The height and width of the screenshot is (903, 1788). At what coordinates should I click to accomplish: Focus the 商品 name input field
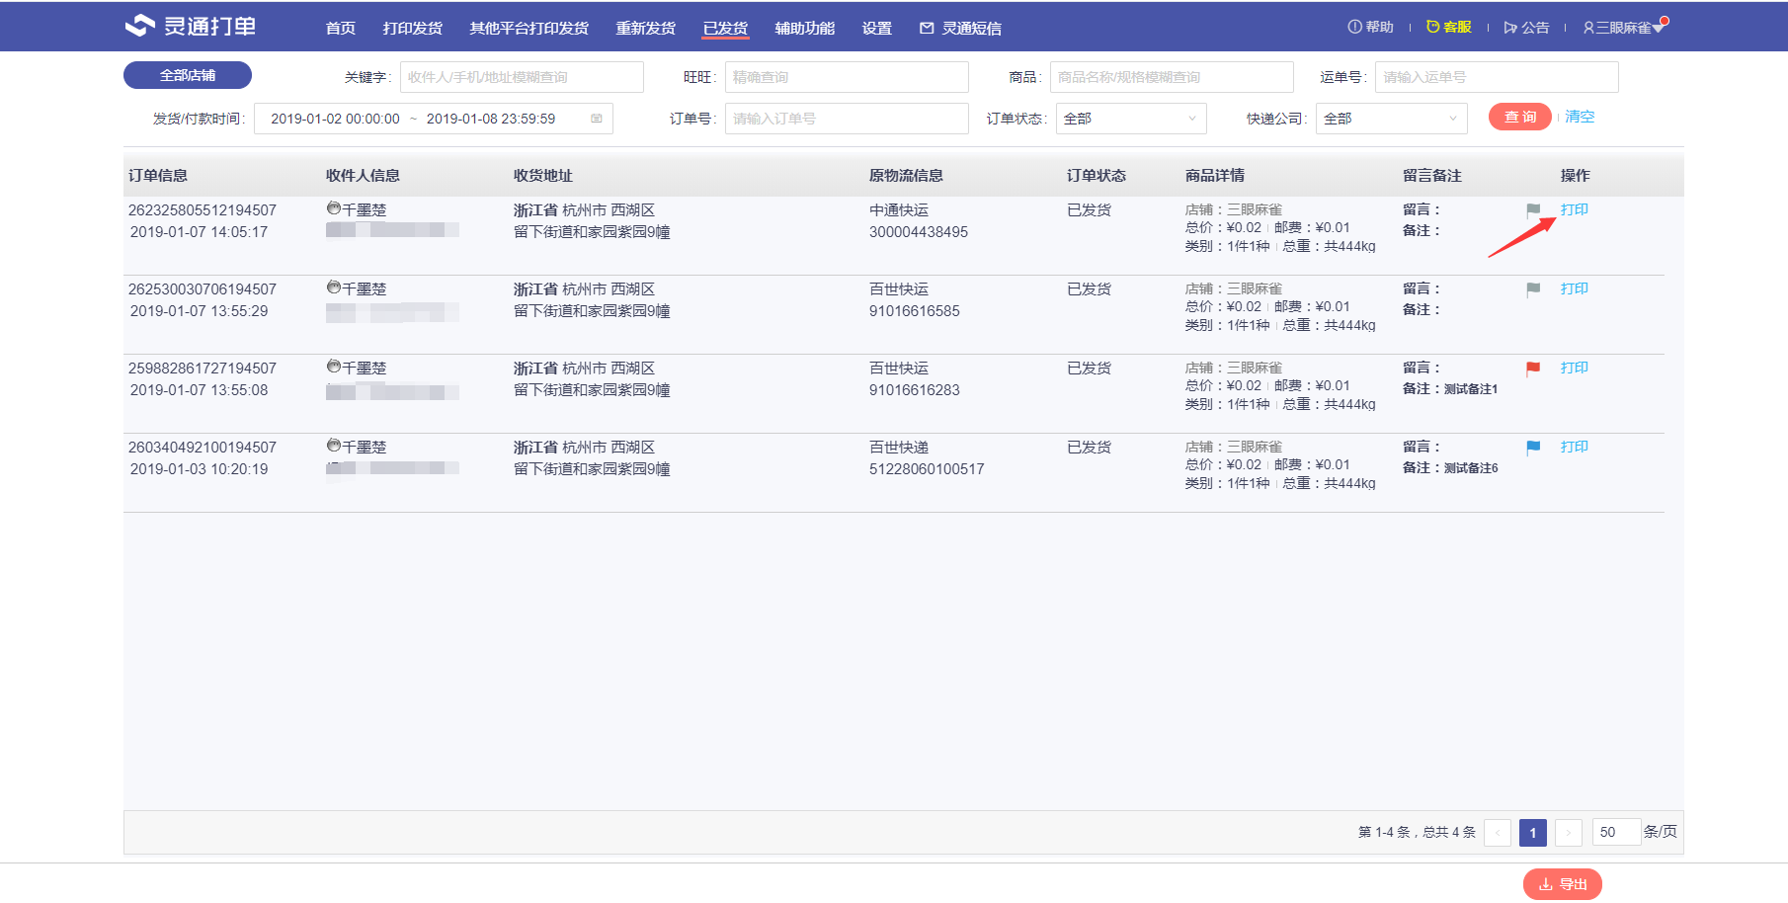1172,77
